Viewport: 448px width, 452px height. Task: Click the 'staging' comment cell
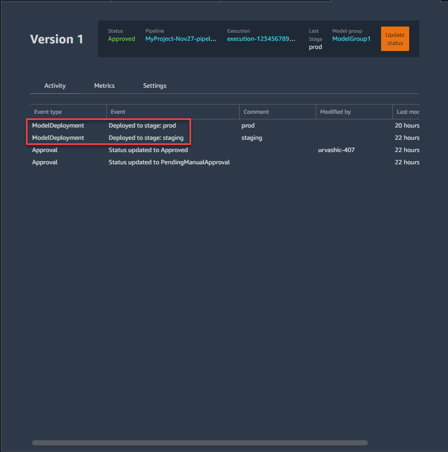(251, 138)
